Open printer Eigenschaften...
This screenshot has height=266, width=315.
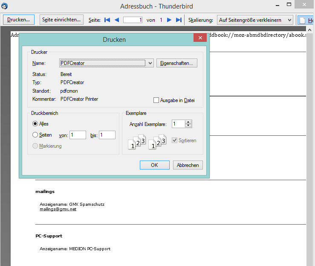pos(177,63)
